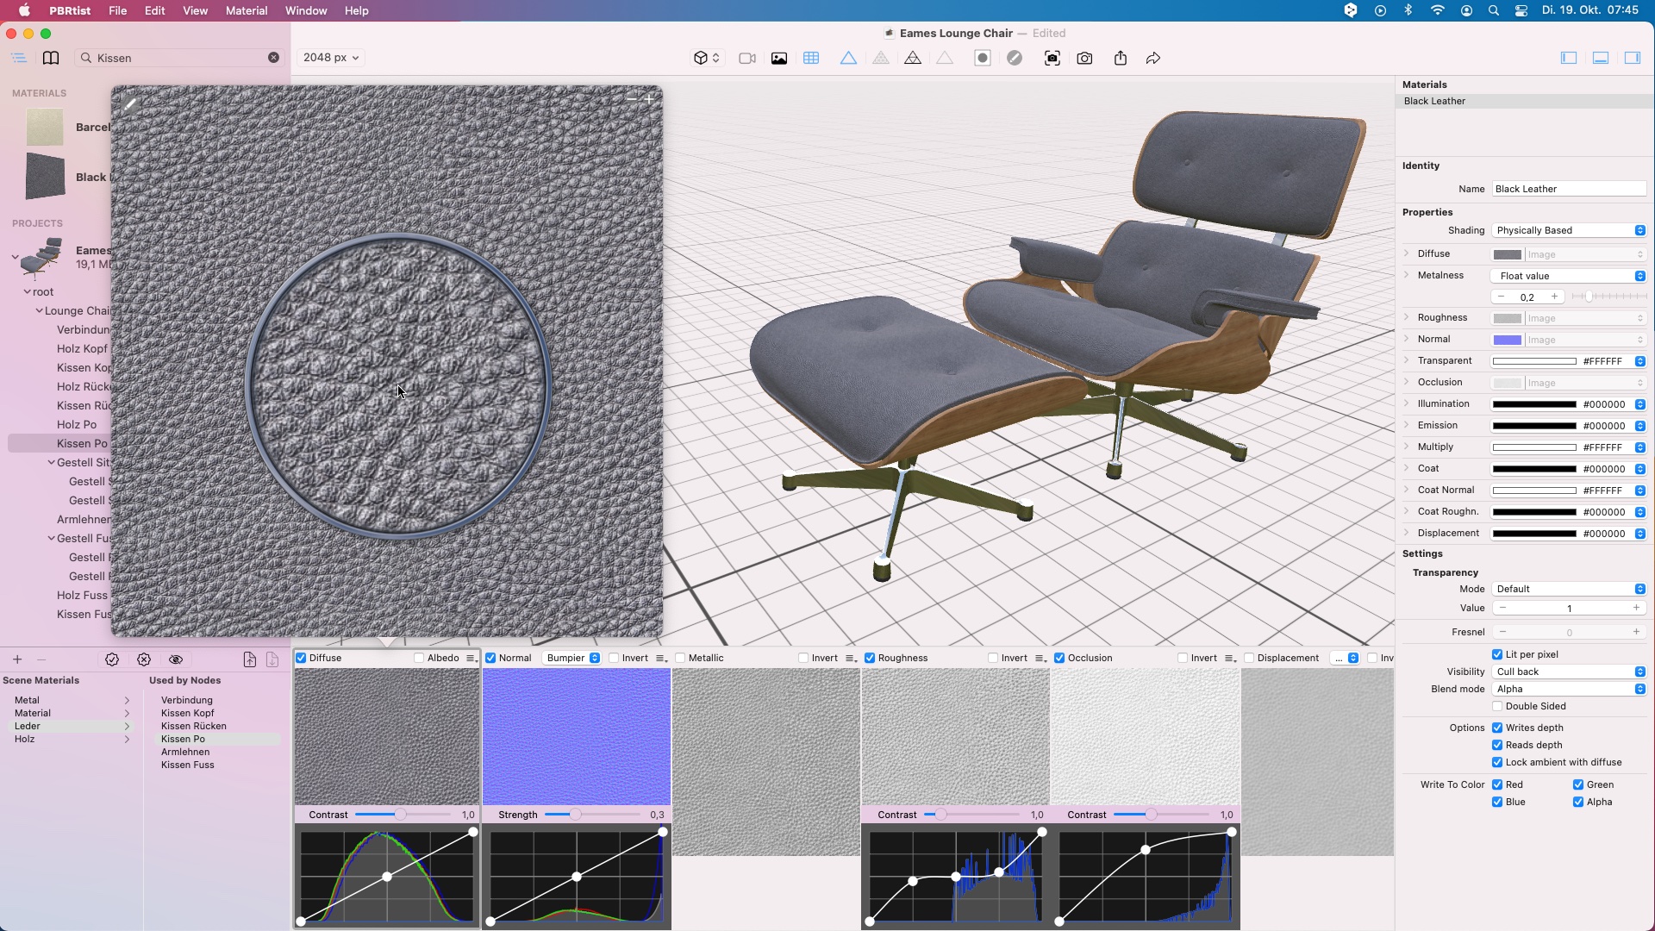Screen dimensions: 1655x931
Task: Select the background image icon in toolbar
Action: [779, 58]
